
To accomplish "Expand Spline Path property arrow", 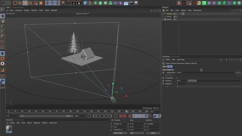I will point(166,73).
